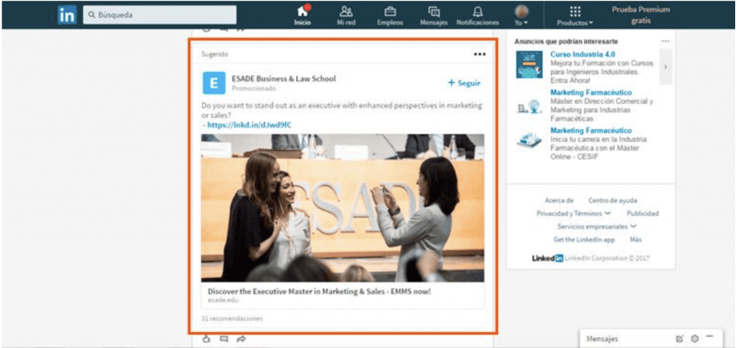Like the post with thumbs-up icon
This screenshot has height=348, width=738.
pyautogui.click(x=205, y=339)
